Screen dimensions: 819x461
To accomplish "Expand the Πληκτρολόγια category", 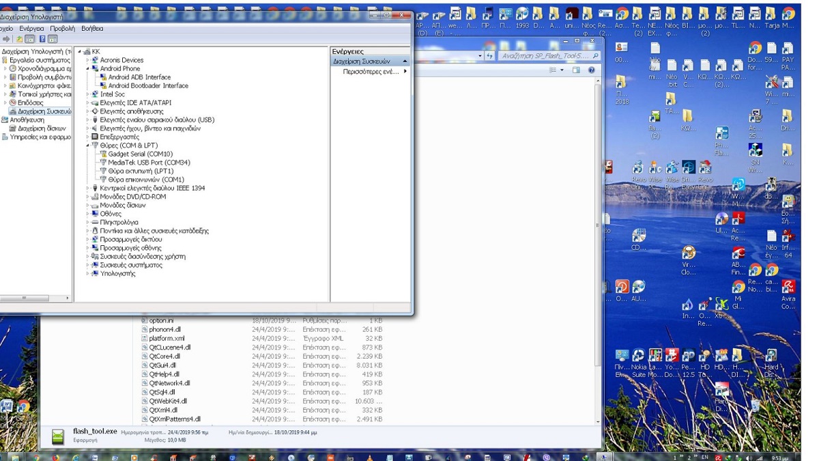I will (x=87, y=223).
